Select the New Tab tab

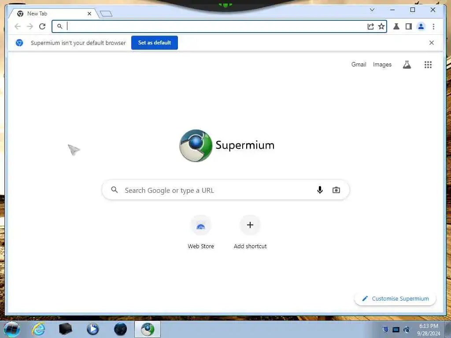coord(53,14)
